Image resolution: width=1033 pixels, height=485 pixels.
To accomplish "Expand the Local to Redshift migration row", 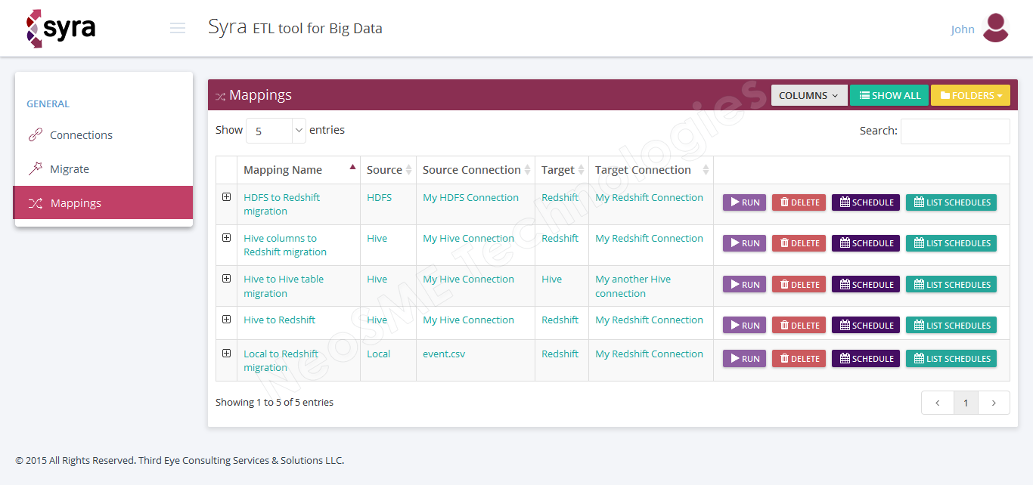I will (226, 354).
